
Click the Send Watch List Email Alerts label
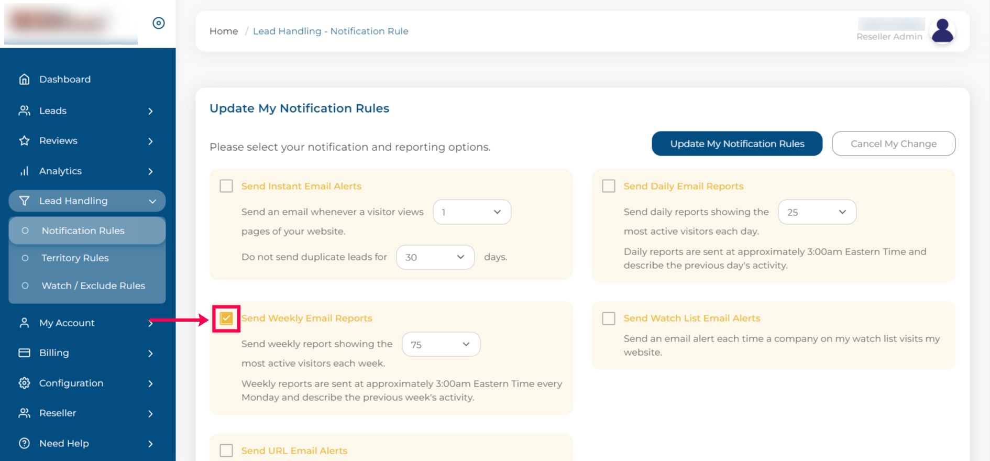[x=691, y=318]
